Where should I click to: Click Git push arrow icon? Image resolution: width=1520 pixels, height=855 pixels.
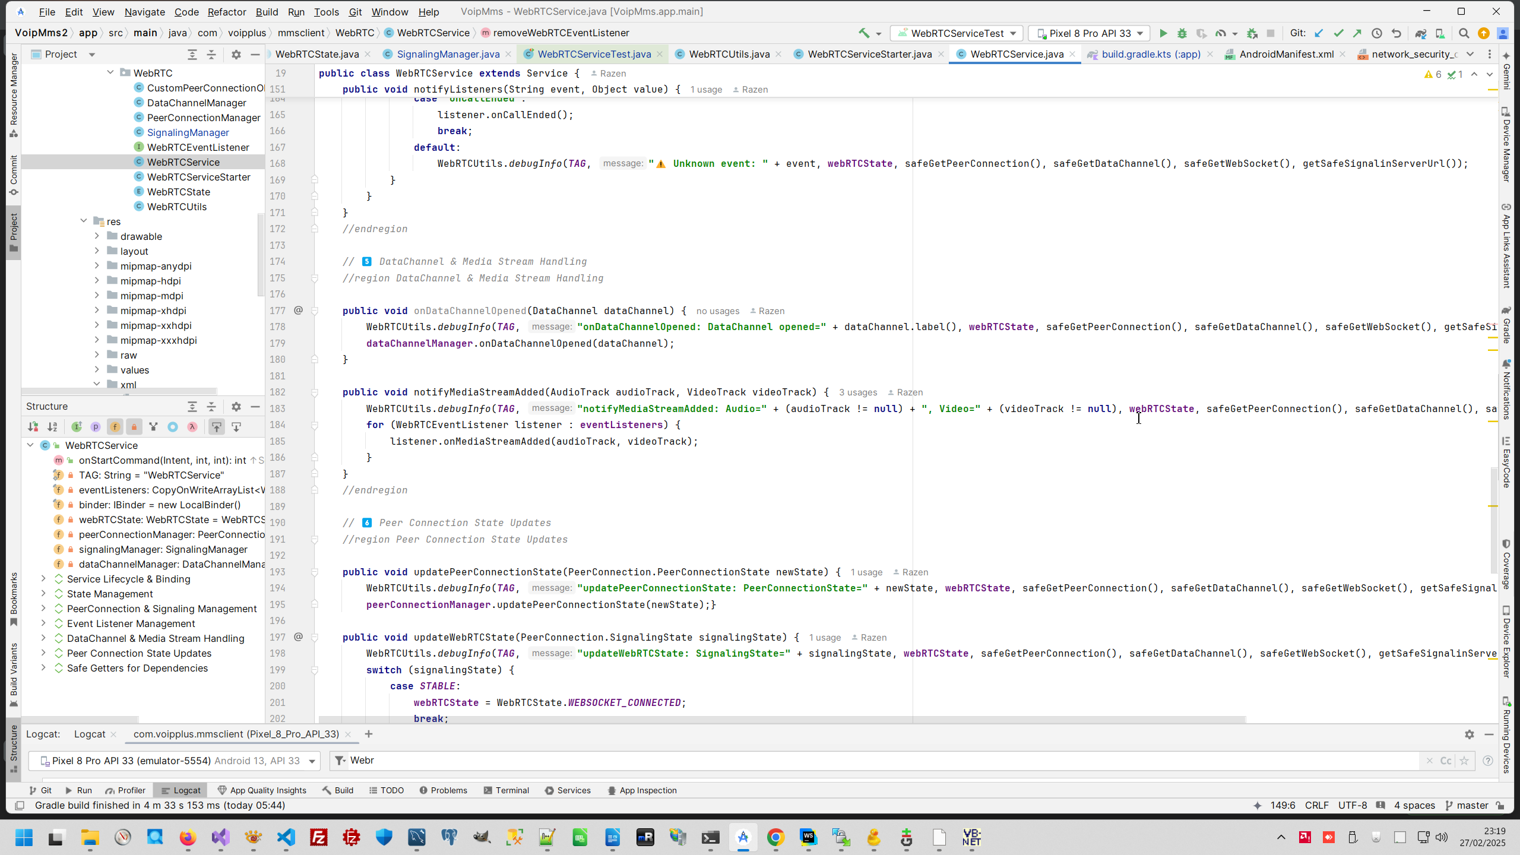(x=1357, y=33)
